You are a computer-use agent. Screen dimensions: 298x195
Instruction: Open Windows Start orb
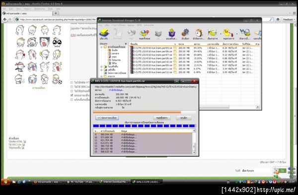[5, 182]
